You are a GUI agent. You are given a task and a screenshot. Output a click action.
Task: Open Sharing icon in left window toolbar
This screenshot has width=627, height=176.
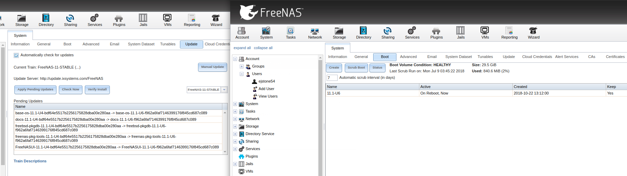(x=70, y=20)
